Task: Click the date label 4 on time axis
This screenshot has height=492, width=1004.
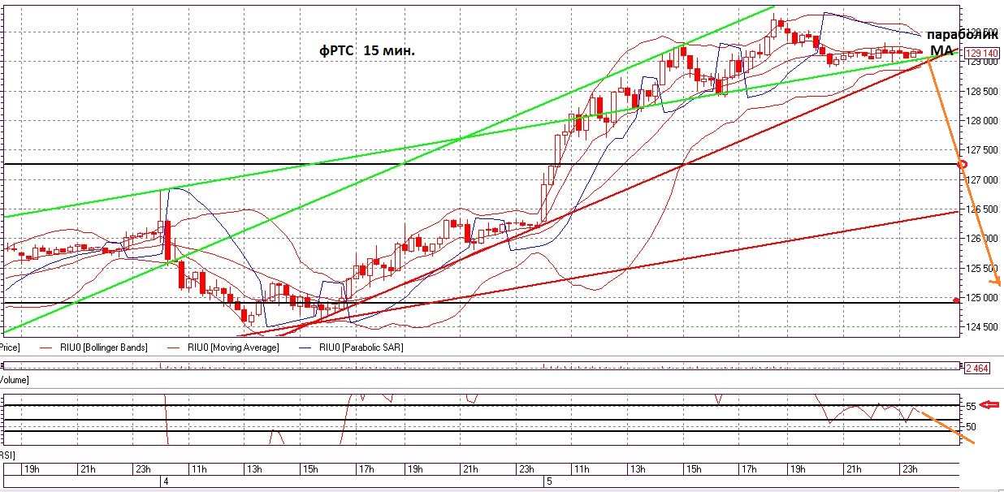Action: (x=166, y=481)
